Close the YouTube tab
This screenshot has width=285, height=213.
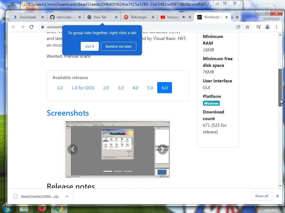click(190, 17)
